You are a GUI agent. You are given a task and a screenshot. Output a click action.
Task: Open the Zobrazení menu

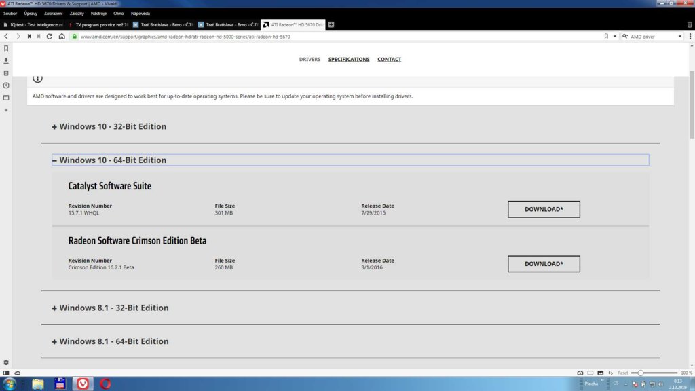pyautogui.click(x=53, y=14)
